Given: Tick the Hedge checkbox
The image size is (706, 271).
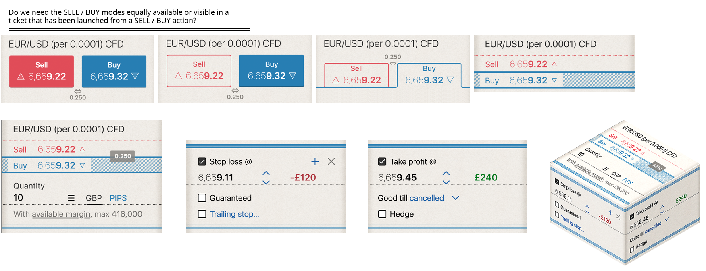Looking at the screenshot, I should (x=382, y=214).
